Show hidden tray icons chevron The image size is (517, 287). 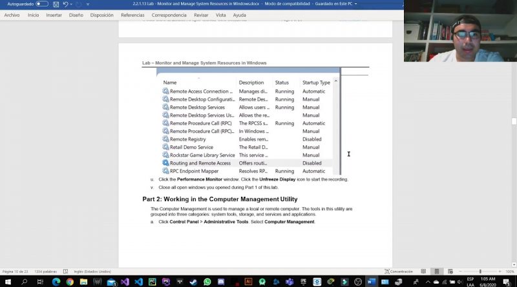pyautogui.click(x=428, y=282)
